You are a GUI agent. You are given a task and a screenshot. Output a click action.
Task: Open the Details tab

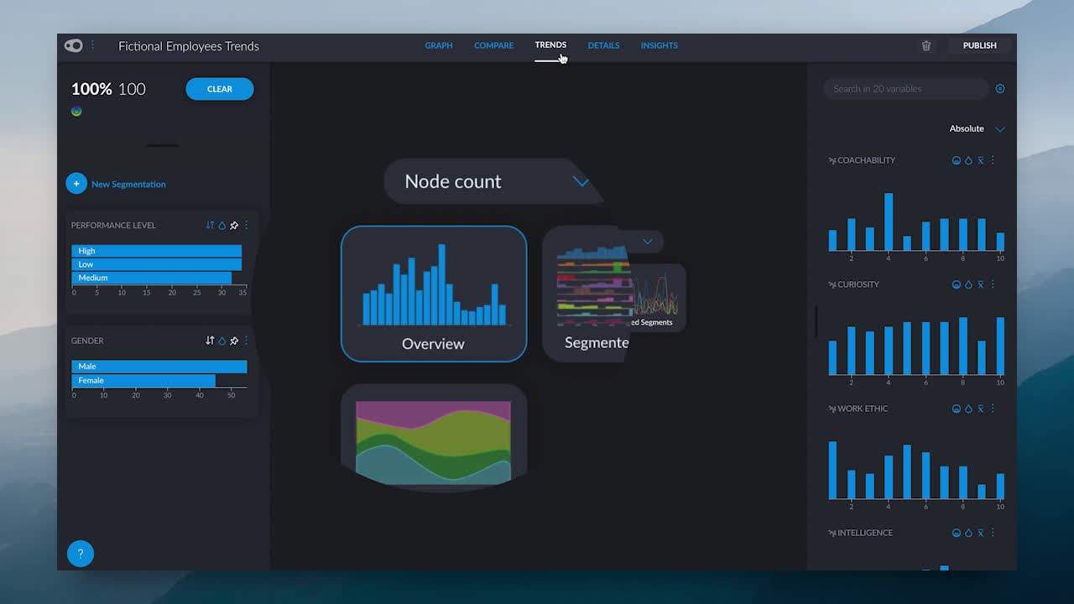pos(603,45)
